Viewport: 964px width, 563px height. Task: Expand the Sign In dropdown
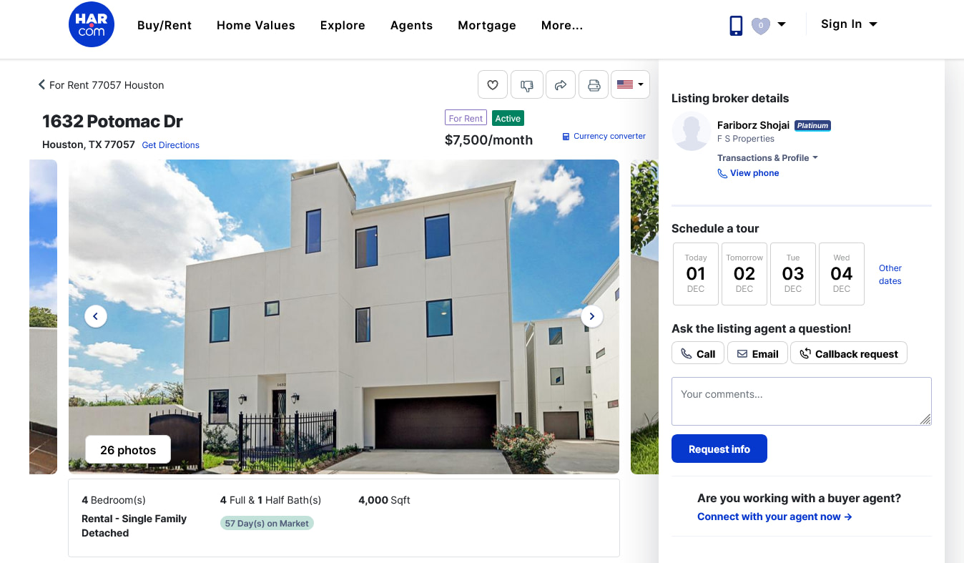pyautogui.click(x=849, y=24)
